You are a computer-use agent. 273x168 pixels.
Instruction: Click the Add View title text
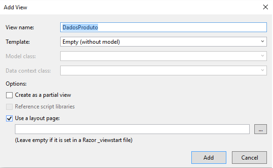coord(15,7)
